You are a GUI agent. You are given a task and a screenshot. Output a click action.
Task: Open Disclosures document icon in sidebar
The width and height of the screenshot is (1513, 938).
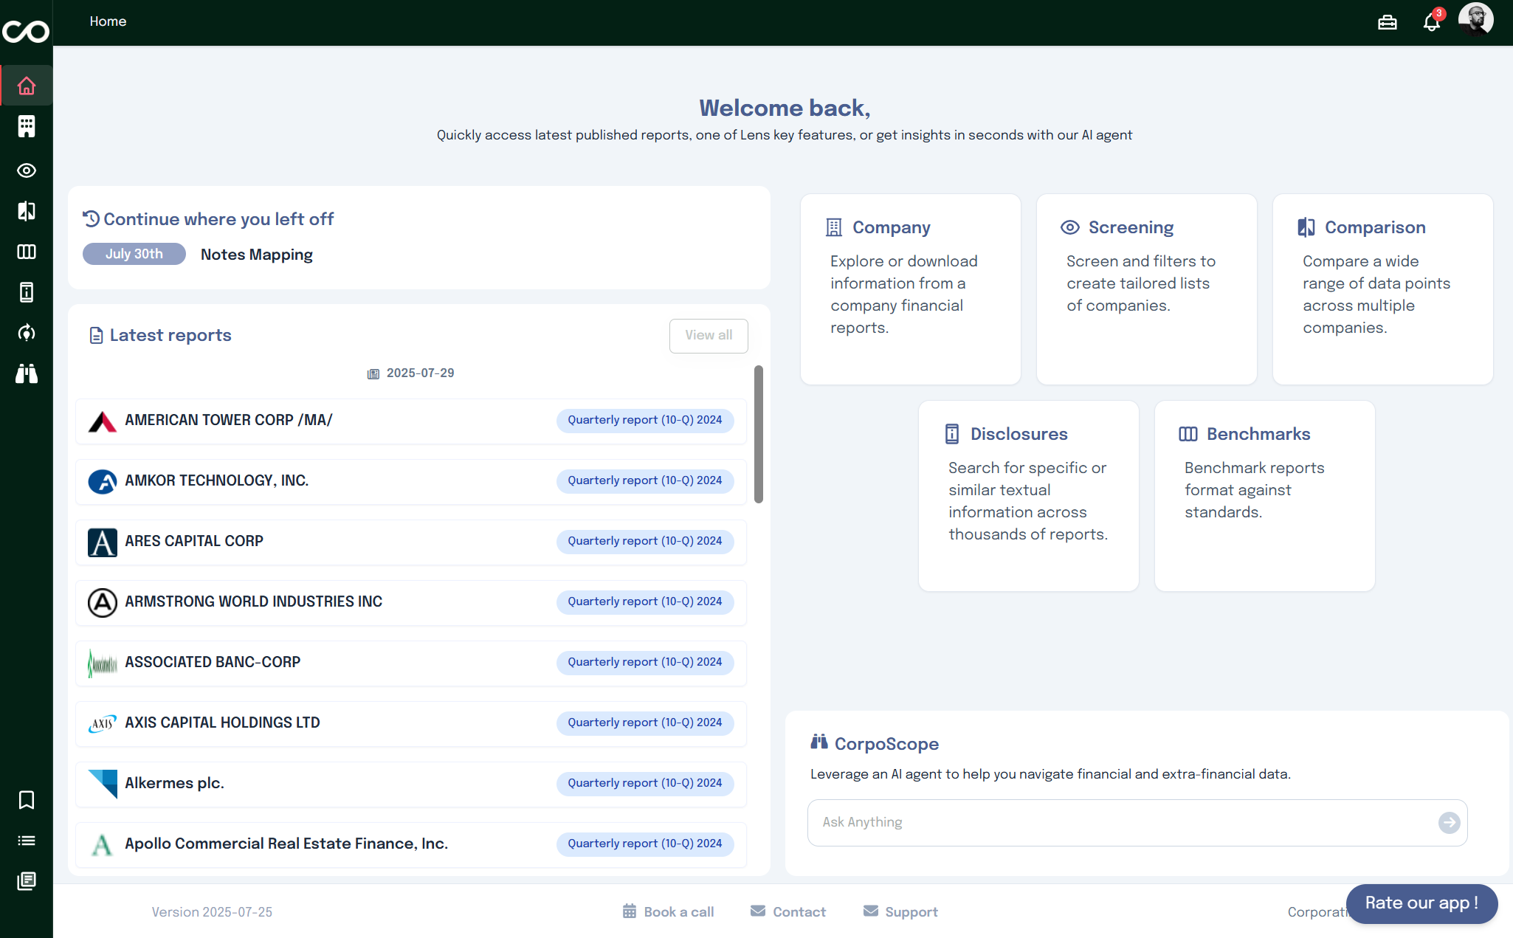pyautogui.click(x=27, y=292)
